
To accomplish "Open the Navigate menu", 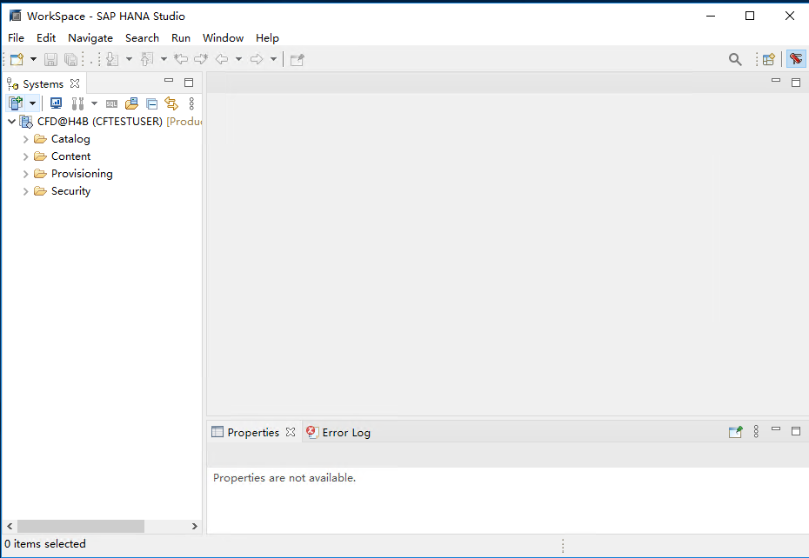I will click(x=90, y=37).
